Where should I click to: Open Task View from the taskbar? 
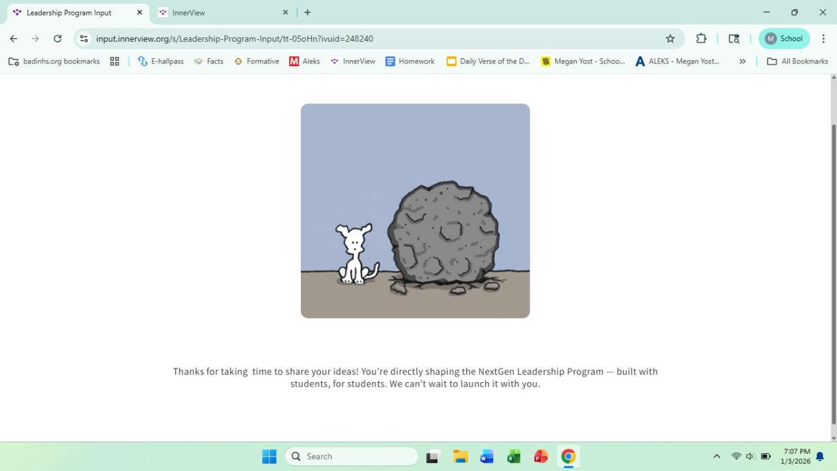coord(433,457)
